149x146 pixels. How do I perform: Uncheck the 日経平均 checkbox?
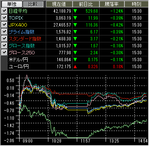tap(4, 11)
